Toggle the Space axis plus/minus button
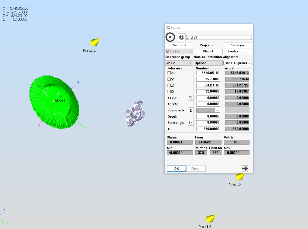The height and width of the screenshot is (229, 308). click(x=191, y=110)
